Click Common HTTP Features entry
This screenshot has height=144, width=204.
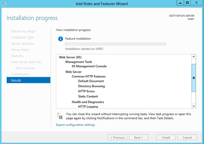89,76
